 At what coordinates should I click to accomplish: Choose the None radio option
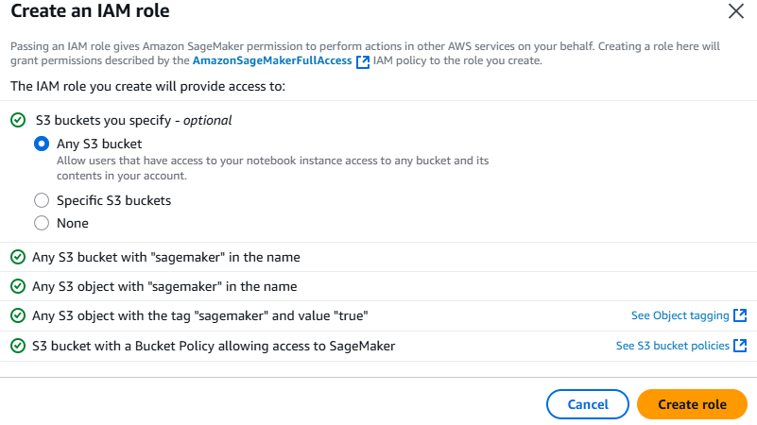point(42,223)
